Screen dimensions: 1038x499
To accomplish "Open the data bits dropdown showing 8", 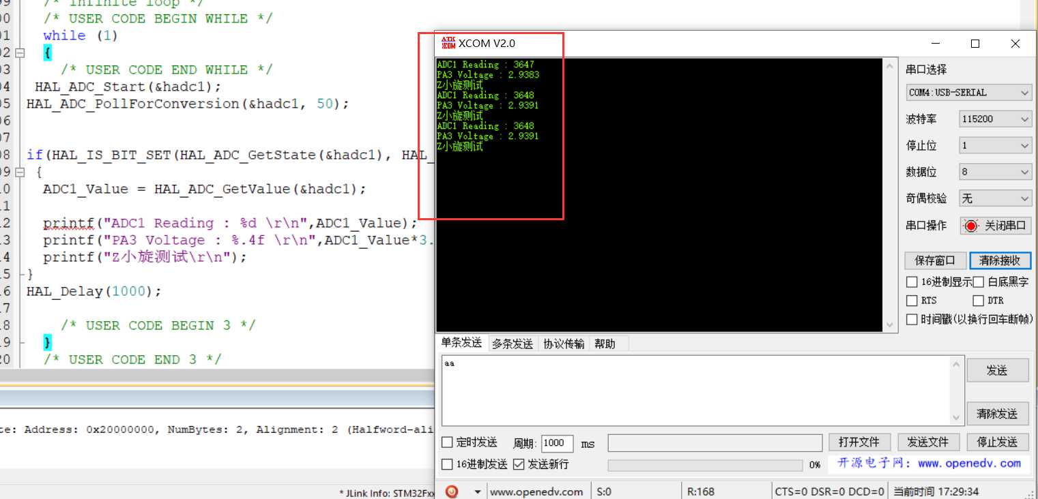I will (996, 172).
